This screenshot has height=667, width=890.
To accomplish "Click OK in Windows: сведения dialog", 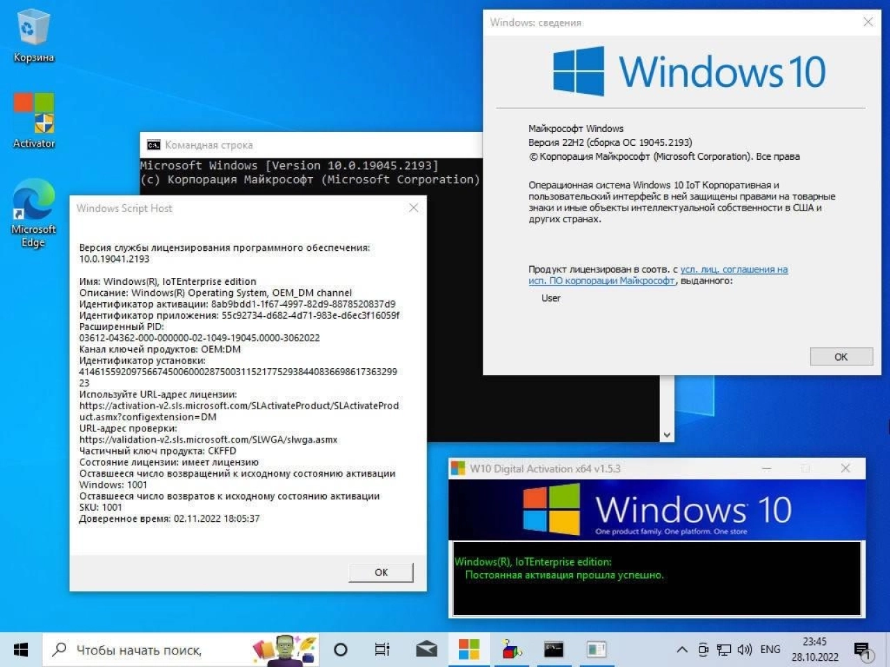I will pos(841,356).
